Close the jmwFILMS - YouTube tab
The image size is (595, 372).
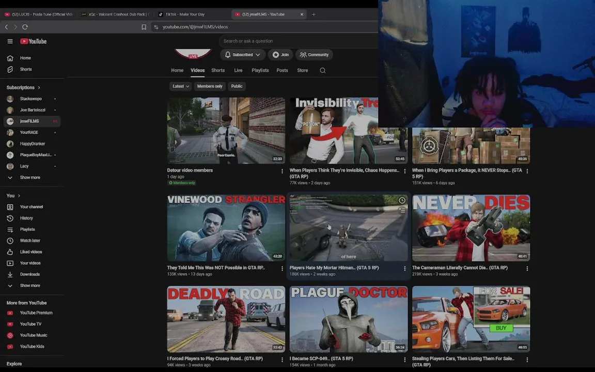coord(302,14)
